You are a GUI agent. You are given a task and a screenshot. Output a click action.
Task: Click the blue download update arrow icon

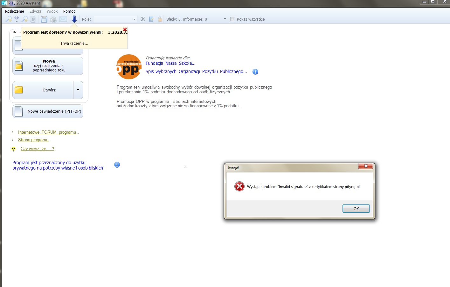pos(74,19)
